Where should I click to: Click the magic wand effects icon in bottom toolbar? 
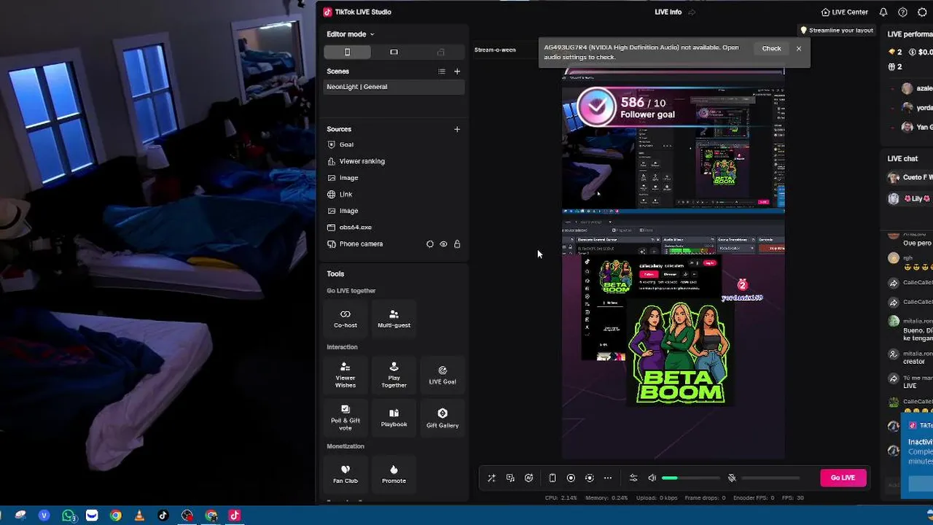coord(491,478)
